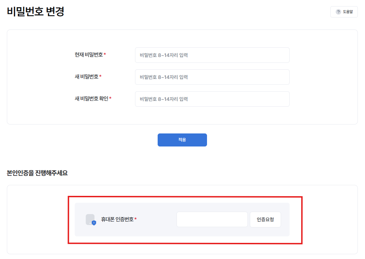Click the 새 비밀번호 확인 field label
This screenshot has height=259, width=365.
92,98
